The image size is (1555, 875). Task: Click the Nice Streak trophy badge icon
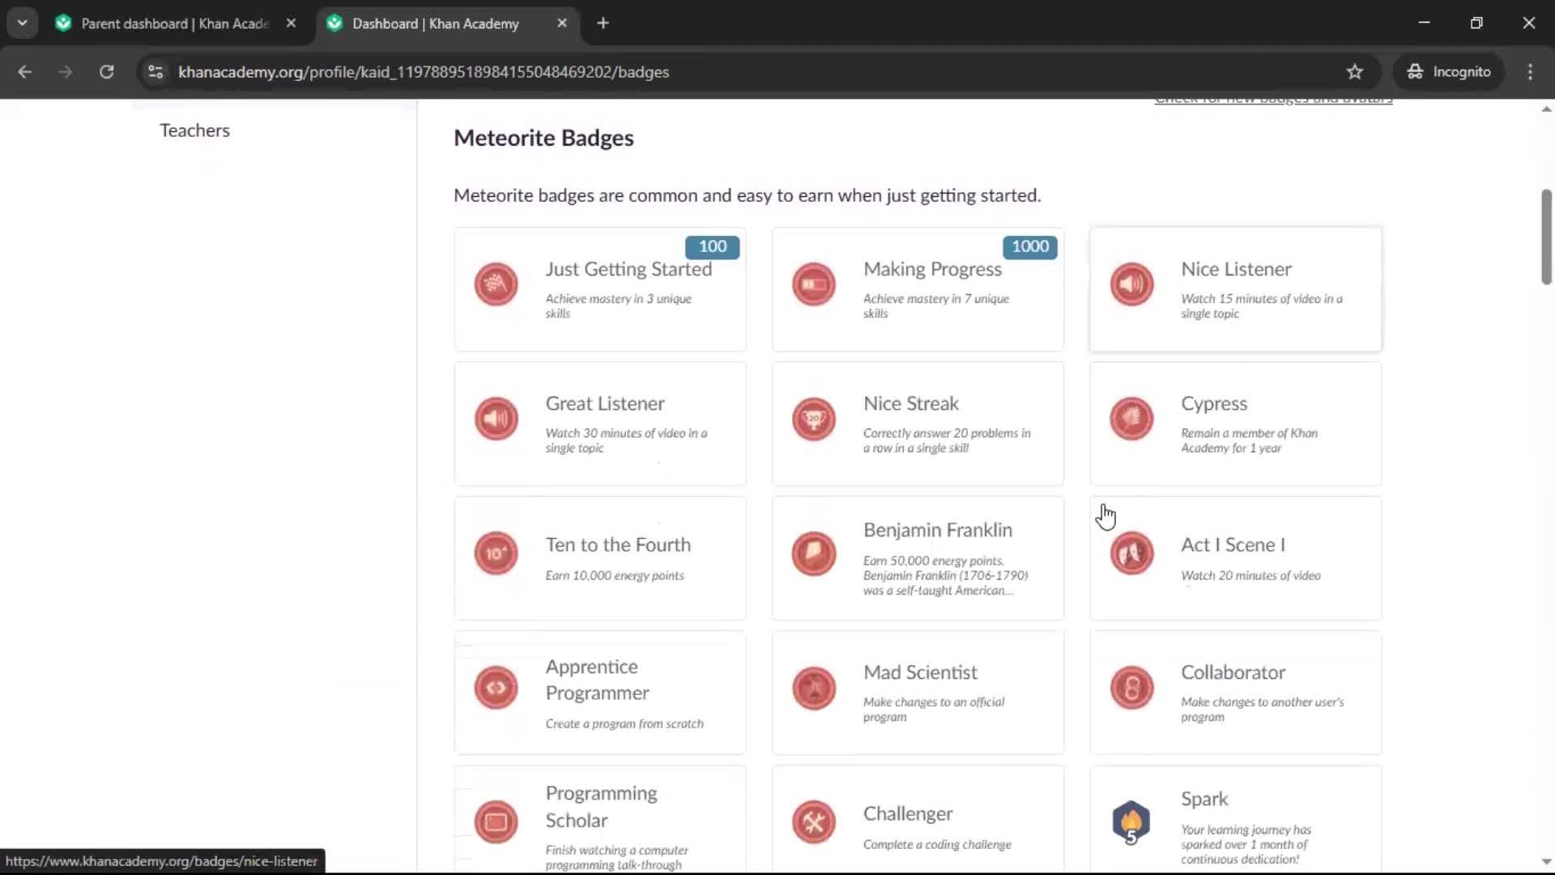pyautogui.click(x=813, y=419)
